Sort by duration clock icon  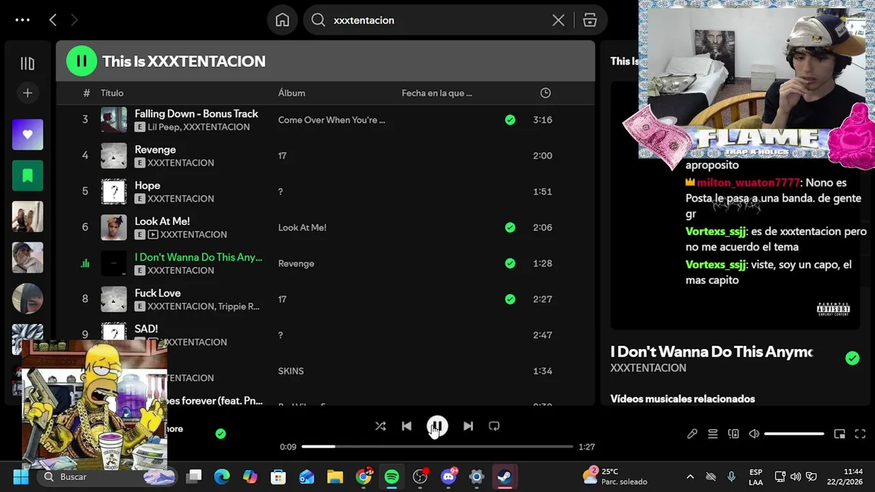click(546, 93)
